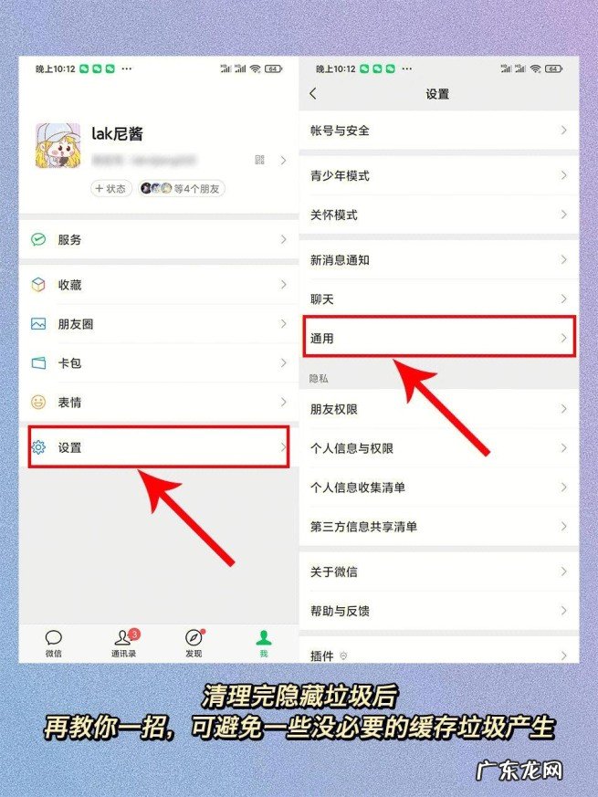Expand 帐号与安全 via its chevron
598x797 pixels.
563,131
